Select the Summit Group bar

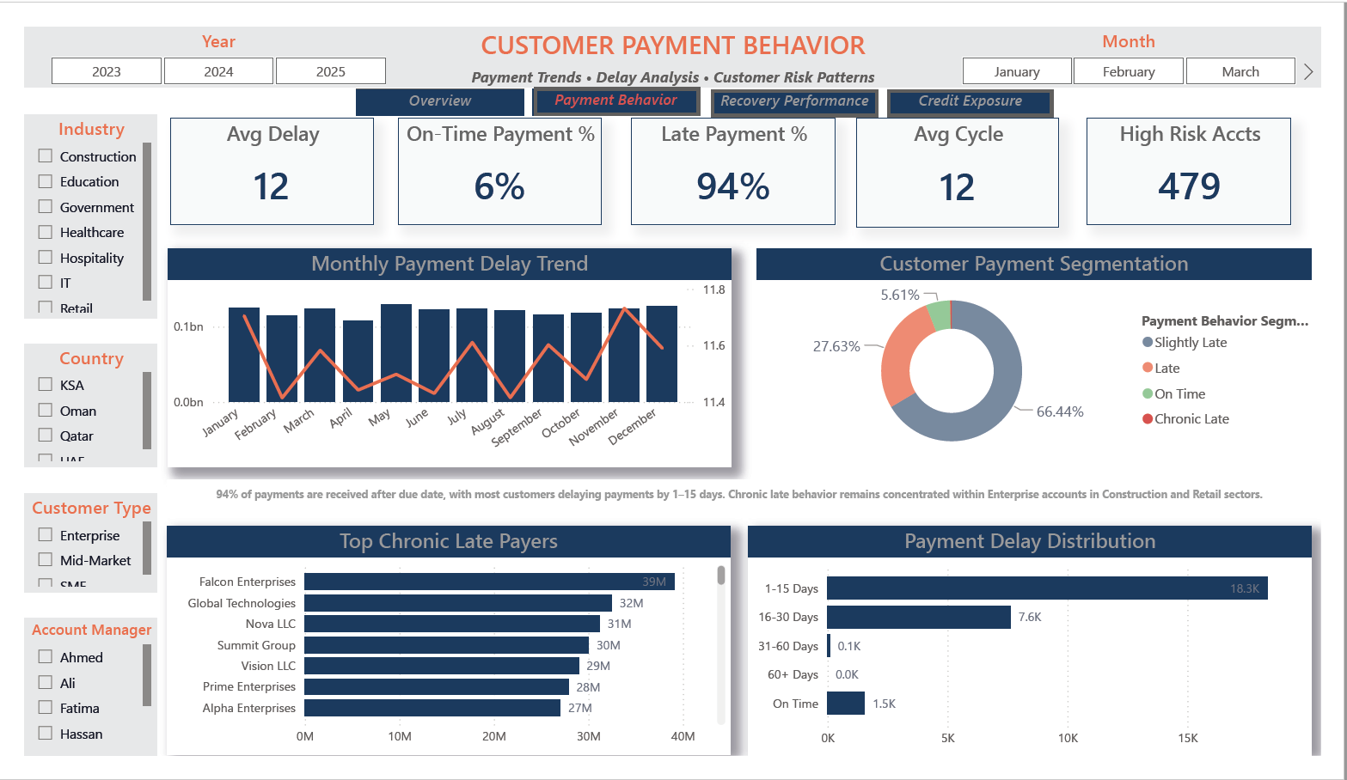click(446, 645)
